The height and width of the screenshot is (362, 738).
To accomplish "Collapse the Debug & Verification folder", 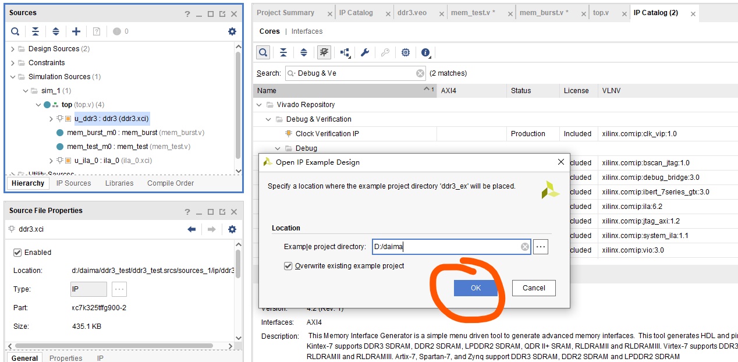I will coord(268,119).
